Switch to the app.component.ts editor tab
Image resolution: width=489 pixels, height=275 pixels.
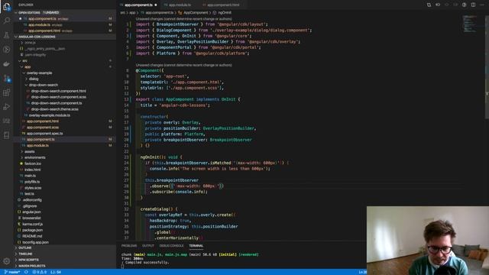coord(138,5)
